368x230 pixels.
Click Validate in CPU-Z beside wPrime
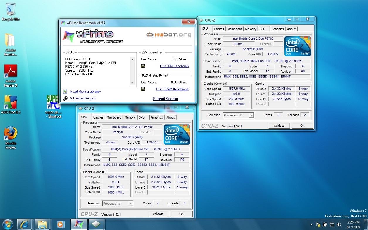tap(279, 126)
